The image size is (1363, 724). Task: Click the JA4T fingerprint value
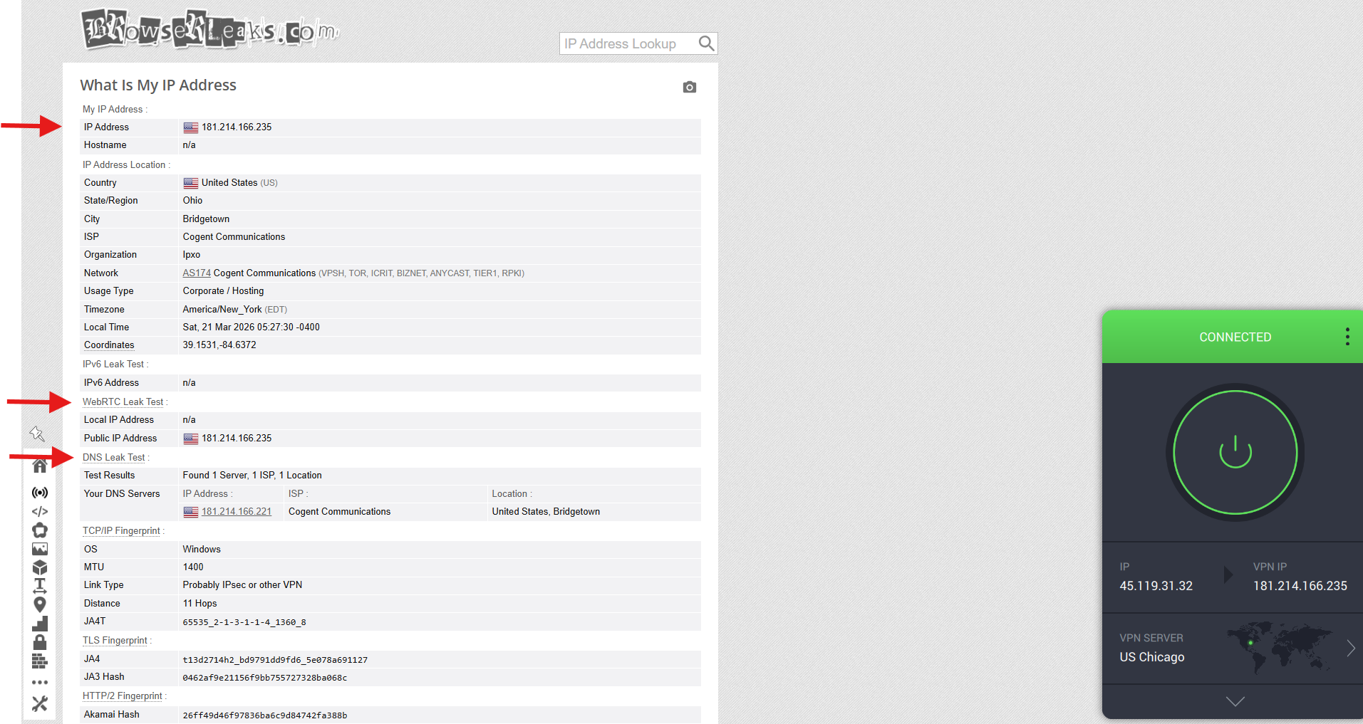point(244,622)
